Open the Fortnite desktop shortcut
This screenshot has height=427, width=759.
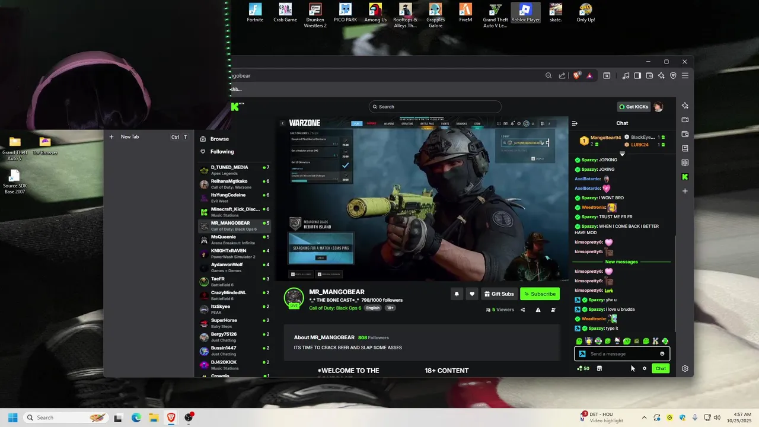click(255, 12)
